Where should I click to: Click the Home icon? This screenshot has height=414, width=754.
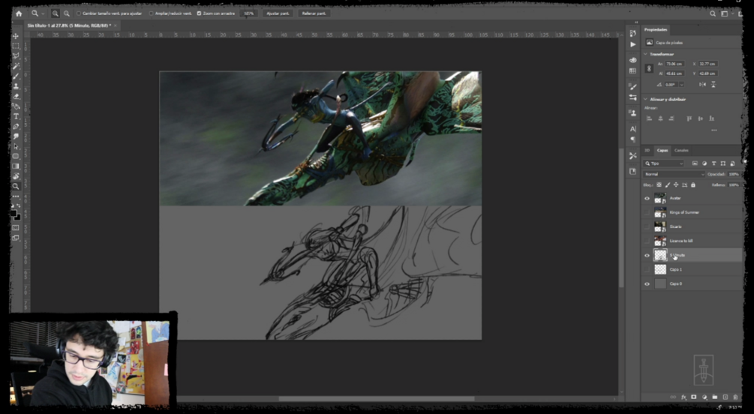tap(19, 13)
